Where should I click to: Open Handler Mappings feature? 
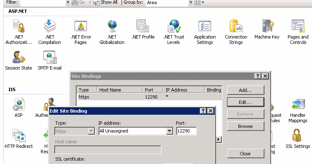[298, 111]
